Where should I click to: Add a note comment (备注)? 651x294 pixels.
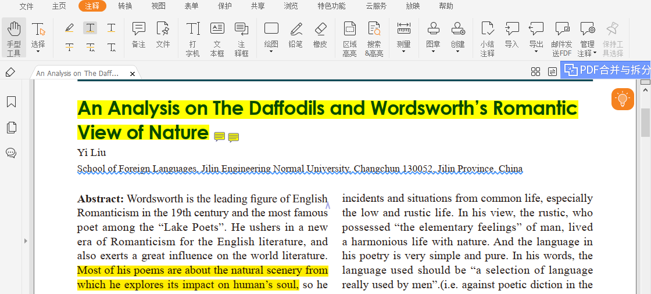click(x=138, y=35)
